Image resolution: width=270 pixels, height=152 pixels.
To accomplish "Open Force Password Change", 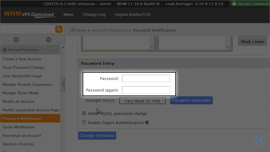I will click(x=23, y=67).
